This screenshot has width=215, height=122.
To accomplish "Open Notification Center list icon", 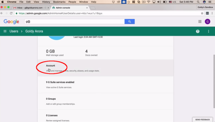I will (x=210, y=2).
